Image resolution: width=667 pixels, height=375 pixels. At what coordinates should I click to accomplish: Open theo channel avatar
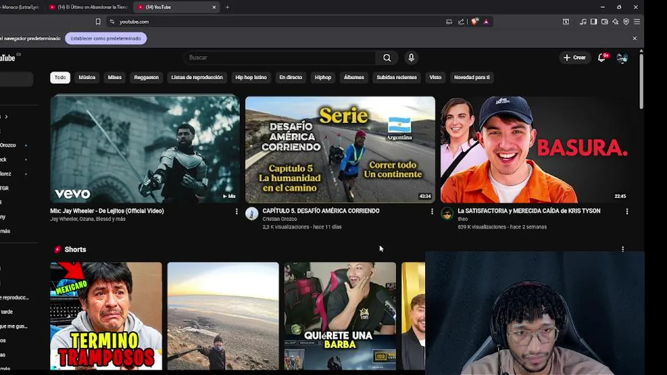(x=447, y=214)
